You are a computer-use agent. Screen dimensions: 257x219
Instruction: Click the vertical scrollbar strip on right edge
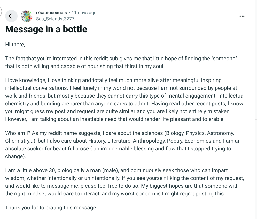(x=256, y=109)
